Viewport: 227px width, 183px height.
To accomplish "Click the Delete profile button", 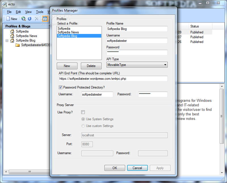I will coord(91,66).
